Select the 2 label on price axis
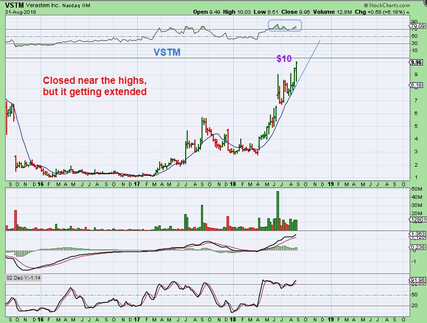The image size is (427, 323). pos(416,165)
